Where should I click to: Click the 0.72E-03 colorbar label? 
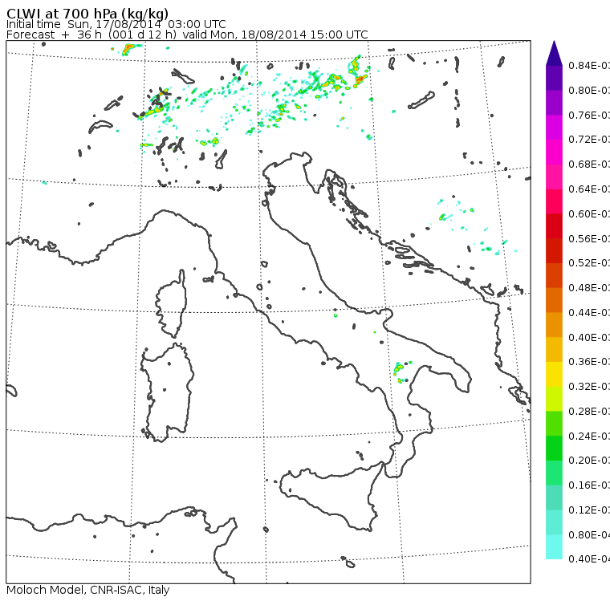coord(589,140)
